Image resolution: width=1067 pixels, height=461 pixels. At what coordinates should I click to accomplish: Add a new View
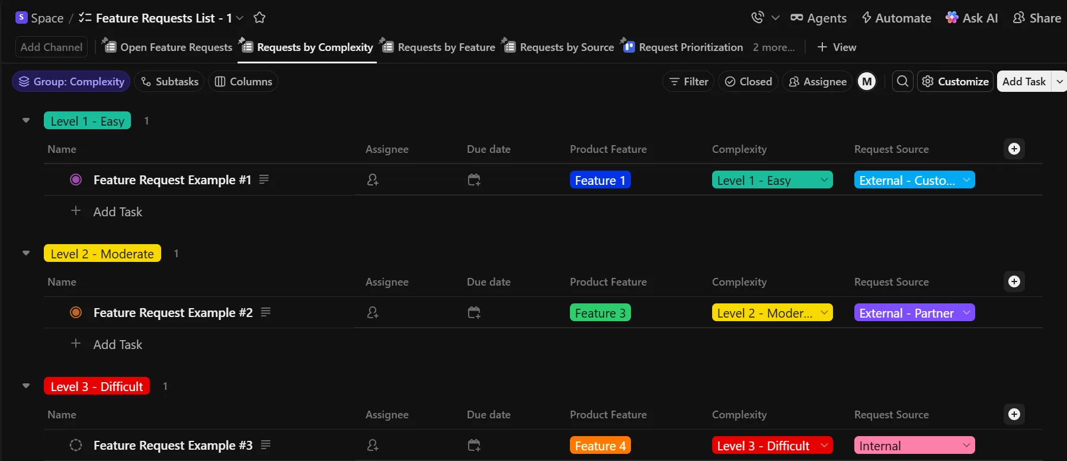click(x=837, y=47)
